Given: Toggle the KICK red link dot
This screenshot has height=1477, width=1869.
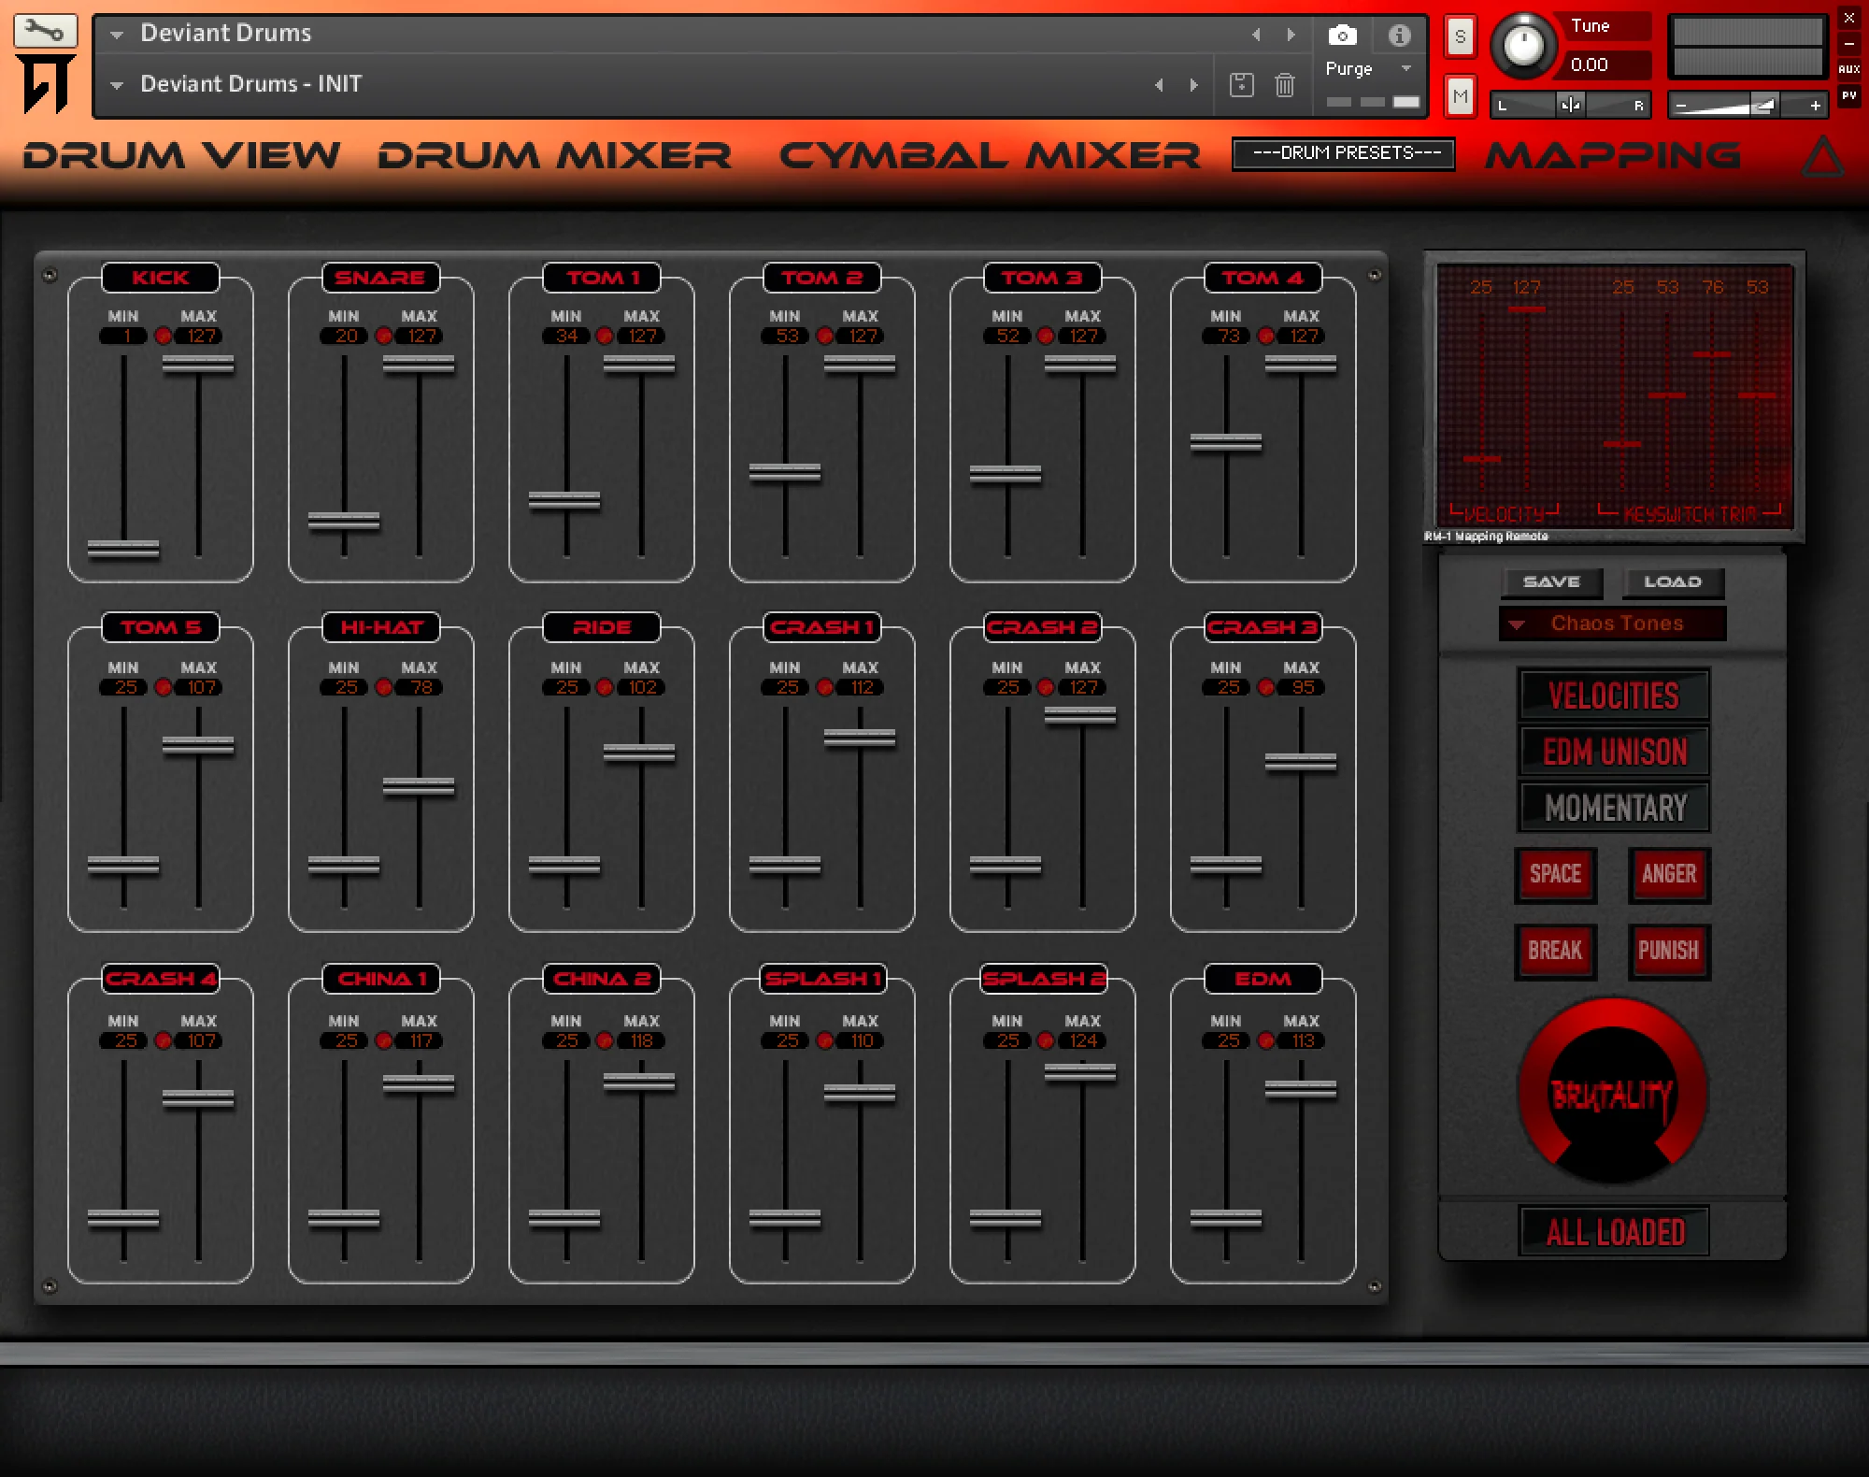Looking at the screenshot, I should 163,336.
